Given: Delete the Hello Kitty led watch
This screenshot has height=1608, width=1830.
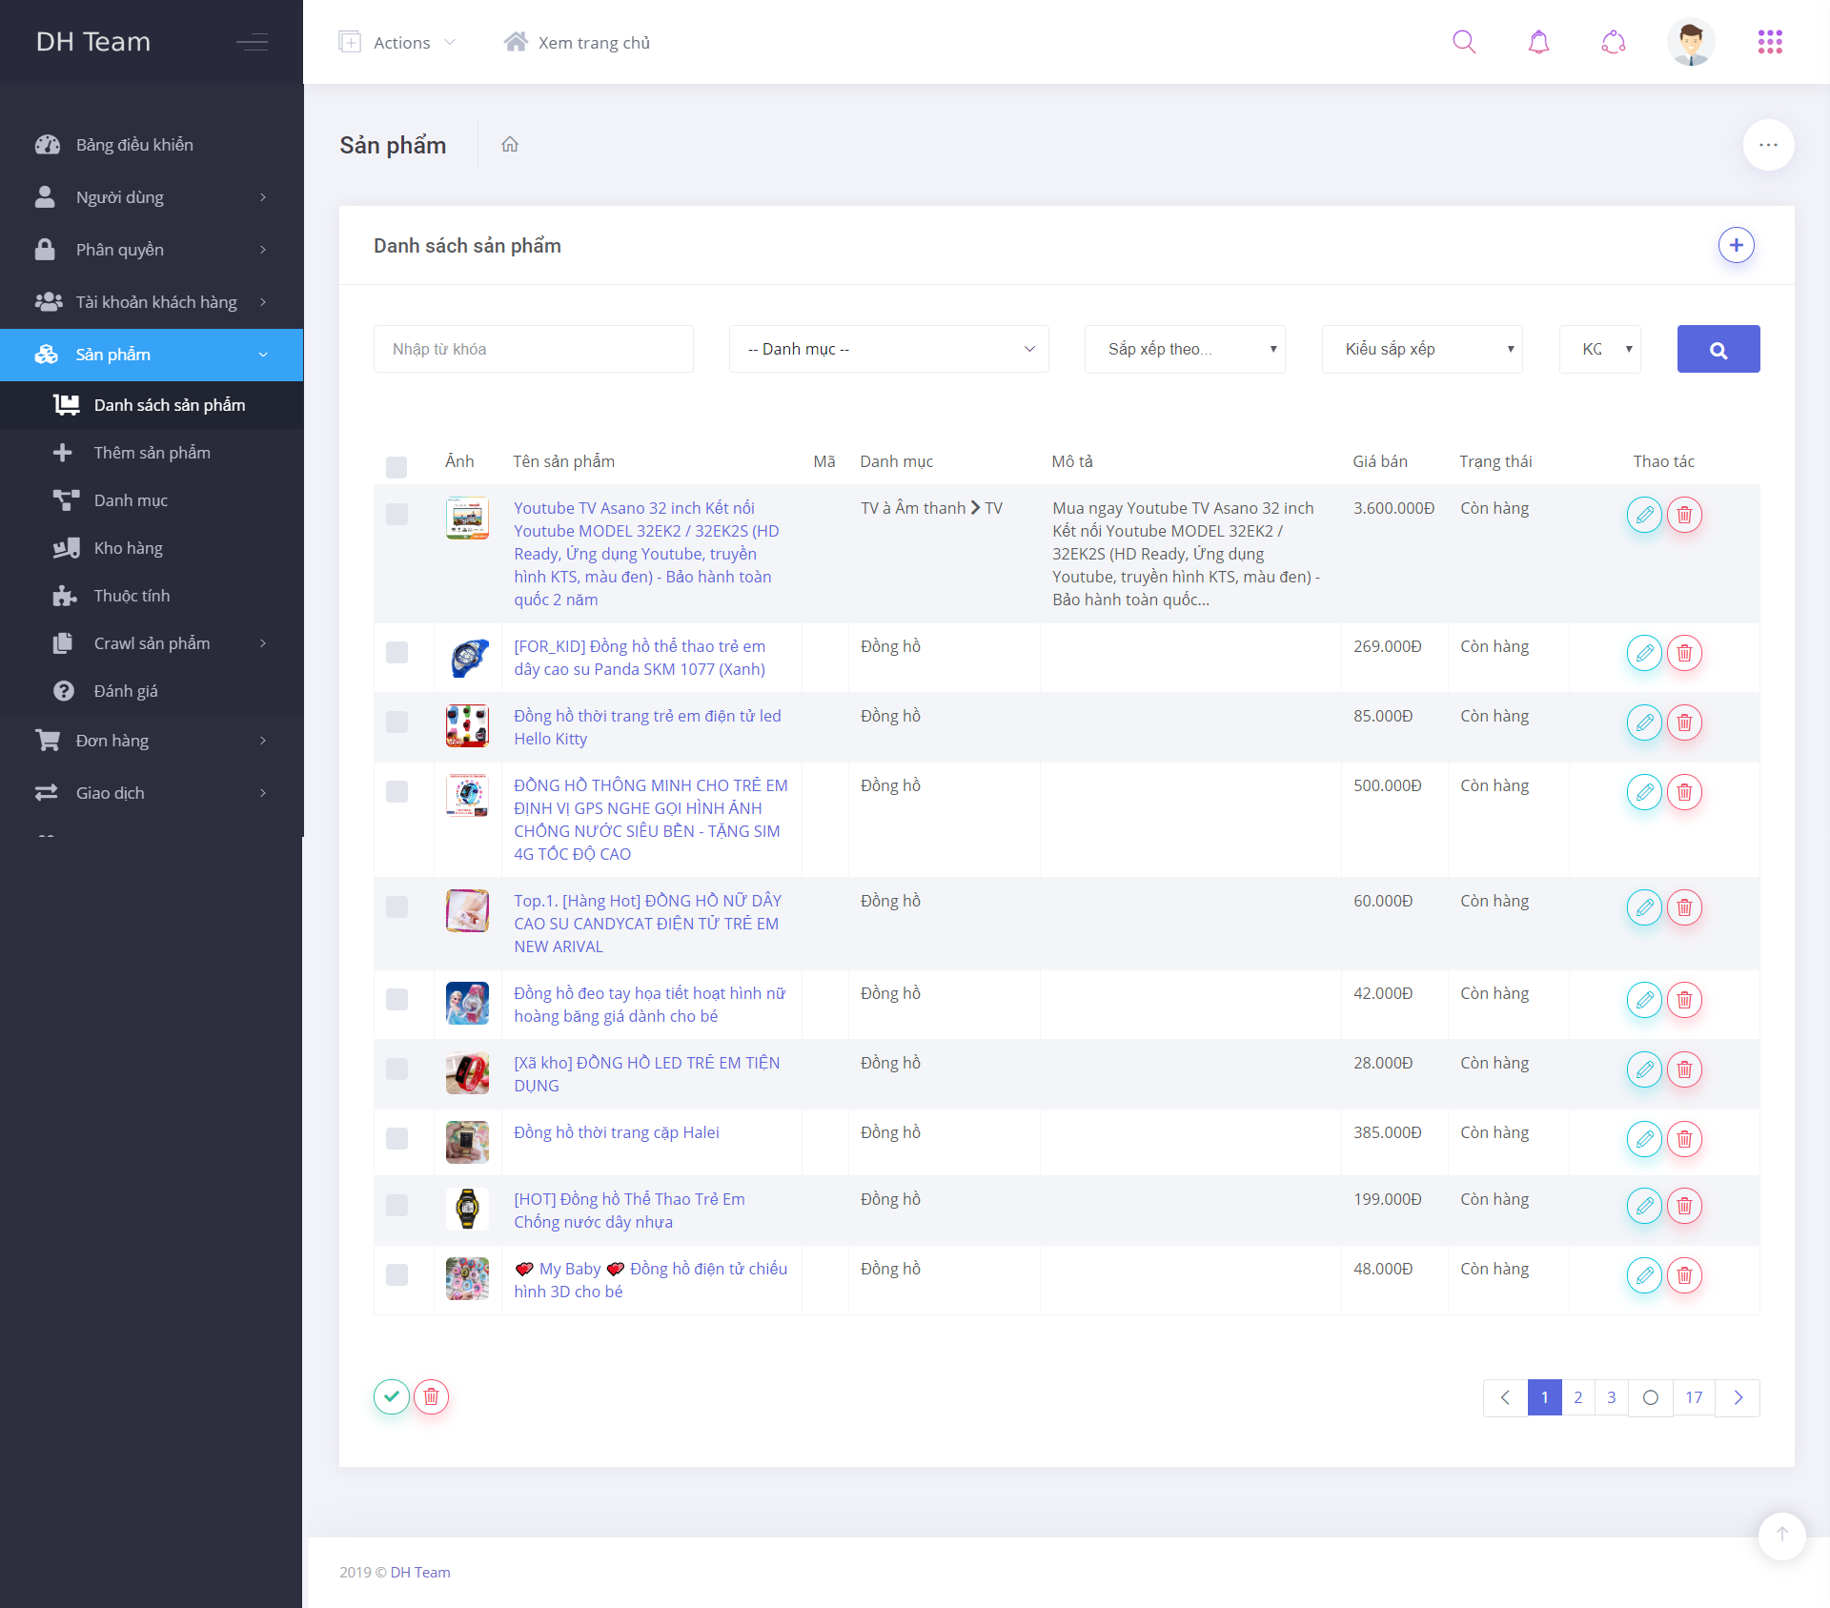Looking at the screenshot, I should [x=1684, y=723].
